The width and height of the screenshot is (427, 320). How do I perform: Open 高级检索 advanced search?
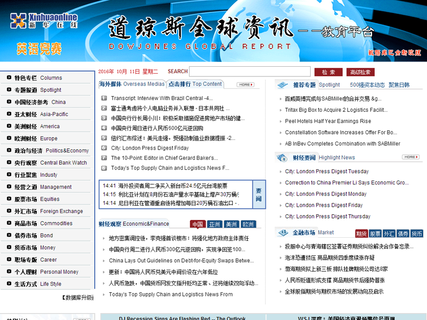[x=360, y=72]
